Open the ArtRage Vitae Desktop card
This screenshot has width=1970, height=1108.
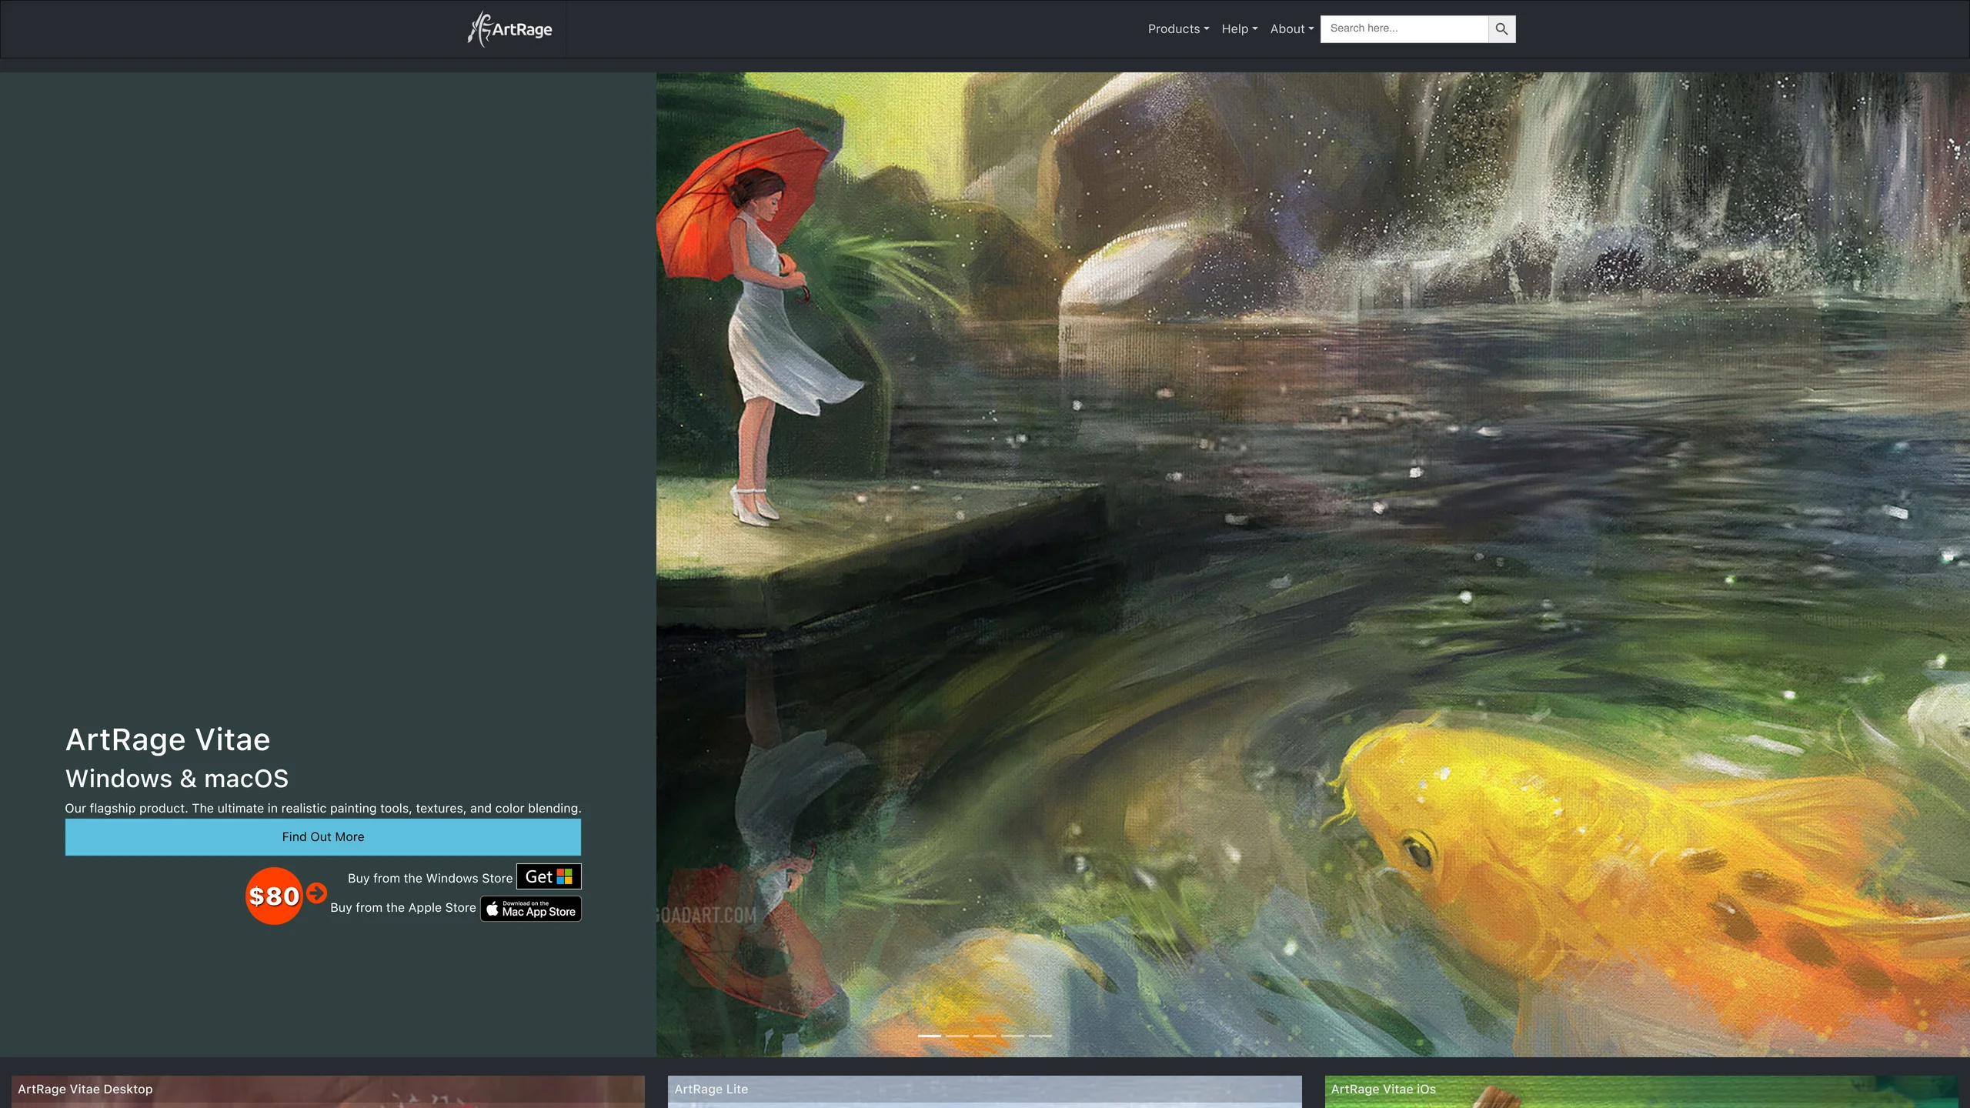coord(328,1092)
